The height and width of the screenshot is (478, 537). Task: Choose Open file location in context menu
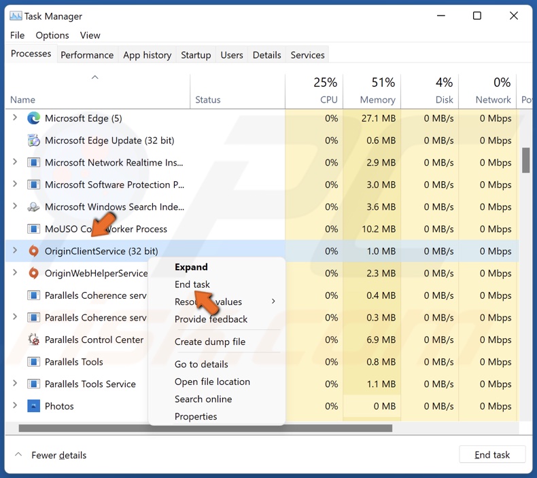212,382
